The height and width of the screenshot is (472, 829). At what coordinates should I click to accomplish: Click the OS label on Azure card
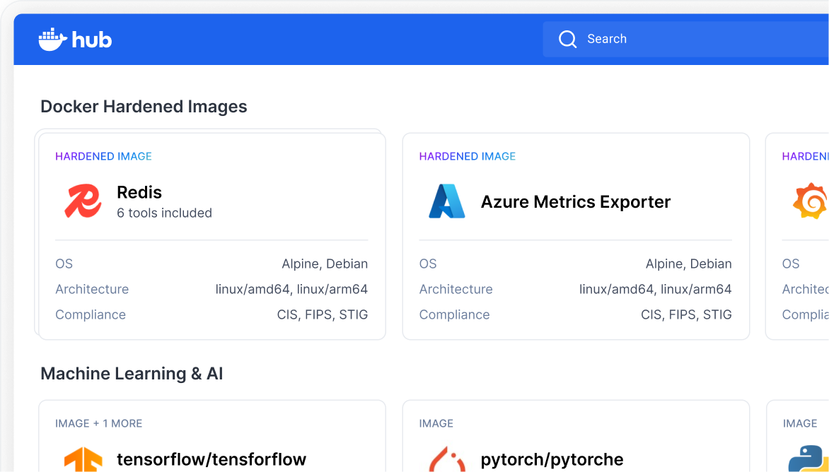(x=428, y=264)
